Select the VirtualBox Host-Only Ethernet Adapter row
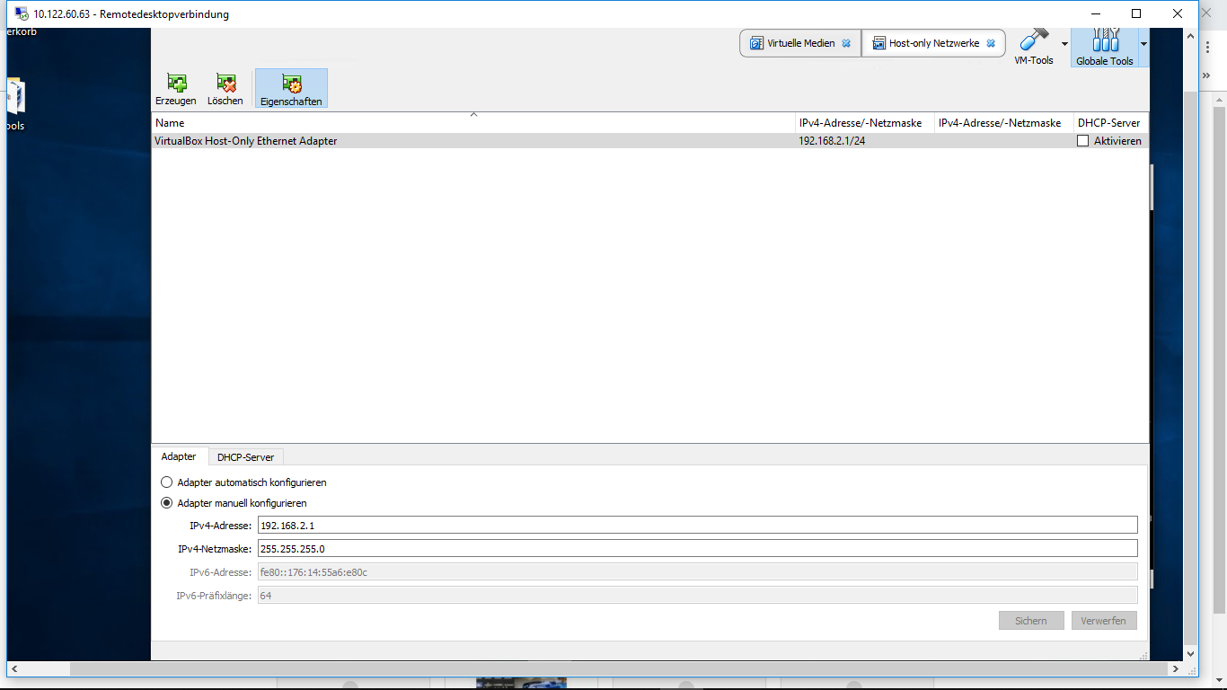Image resolution: width=1227 pixels, height=690 pixels. [650, 141]
